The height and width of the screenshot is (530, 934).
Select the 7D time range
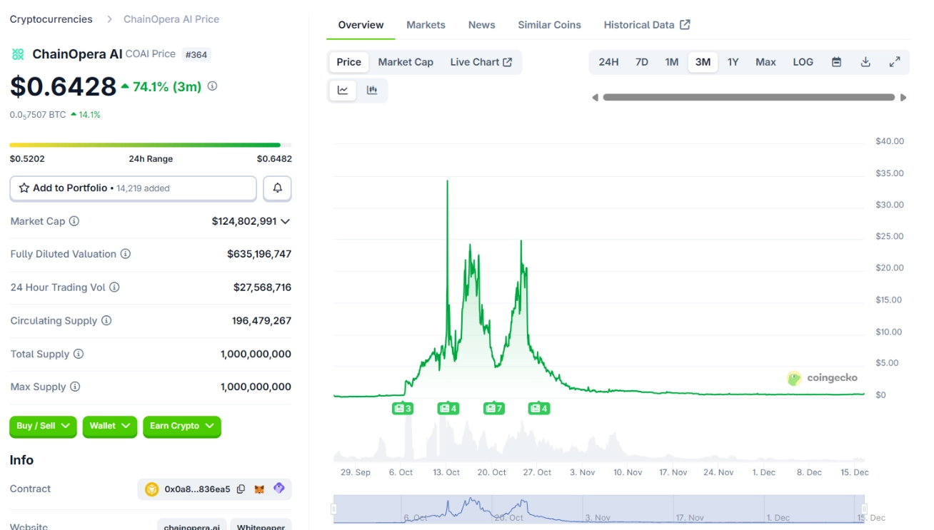tap(641, 62)
